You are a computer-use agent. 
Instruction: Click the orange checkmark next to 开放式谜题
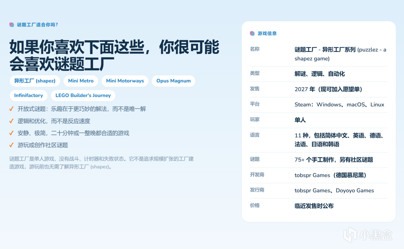pyautogui.click(x=11, y=109)
